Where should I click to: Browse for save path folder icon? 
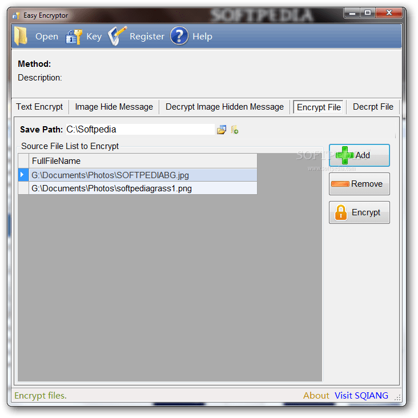(222, 130)
